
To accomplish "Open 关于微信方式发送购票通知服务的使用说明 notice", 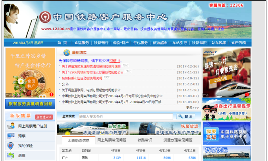I will (91, 66).
